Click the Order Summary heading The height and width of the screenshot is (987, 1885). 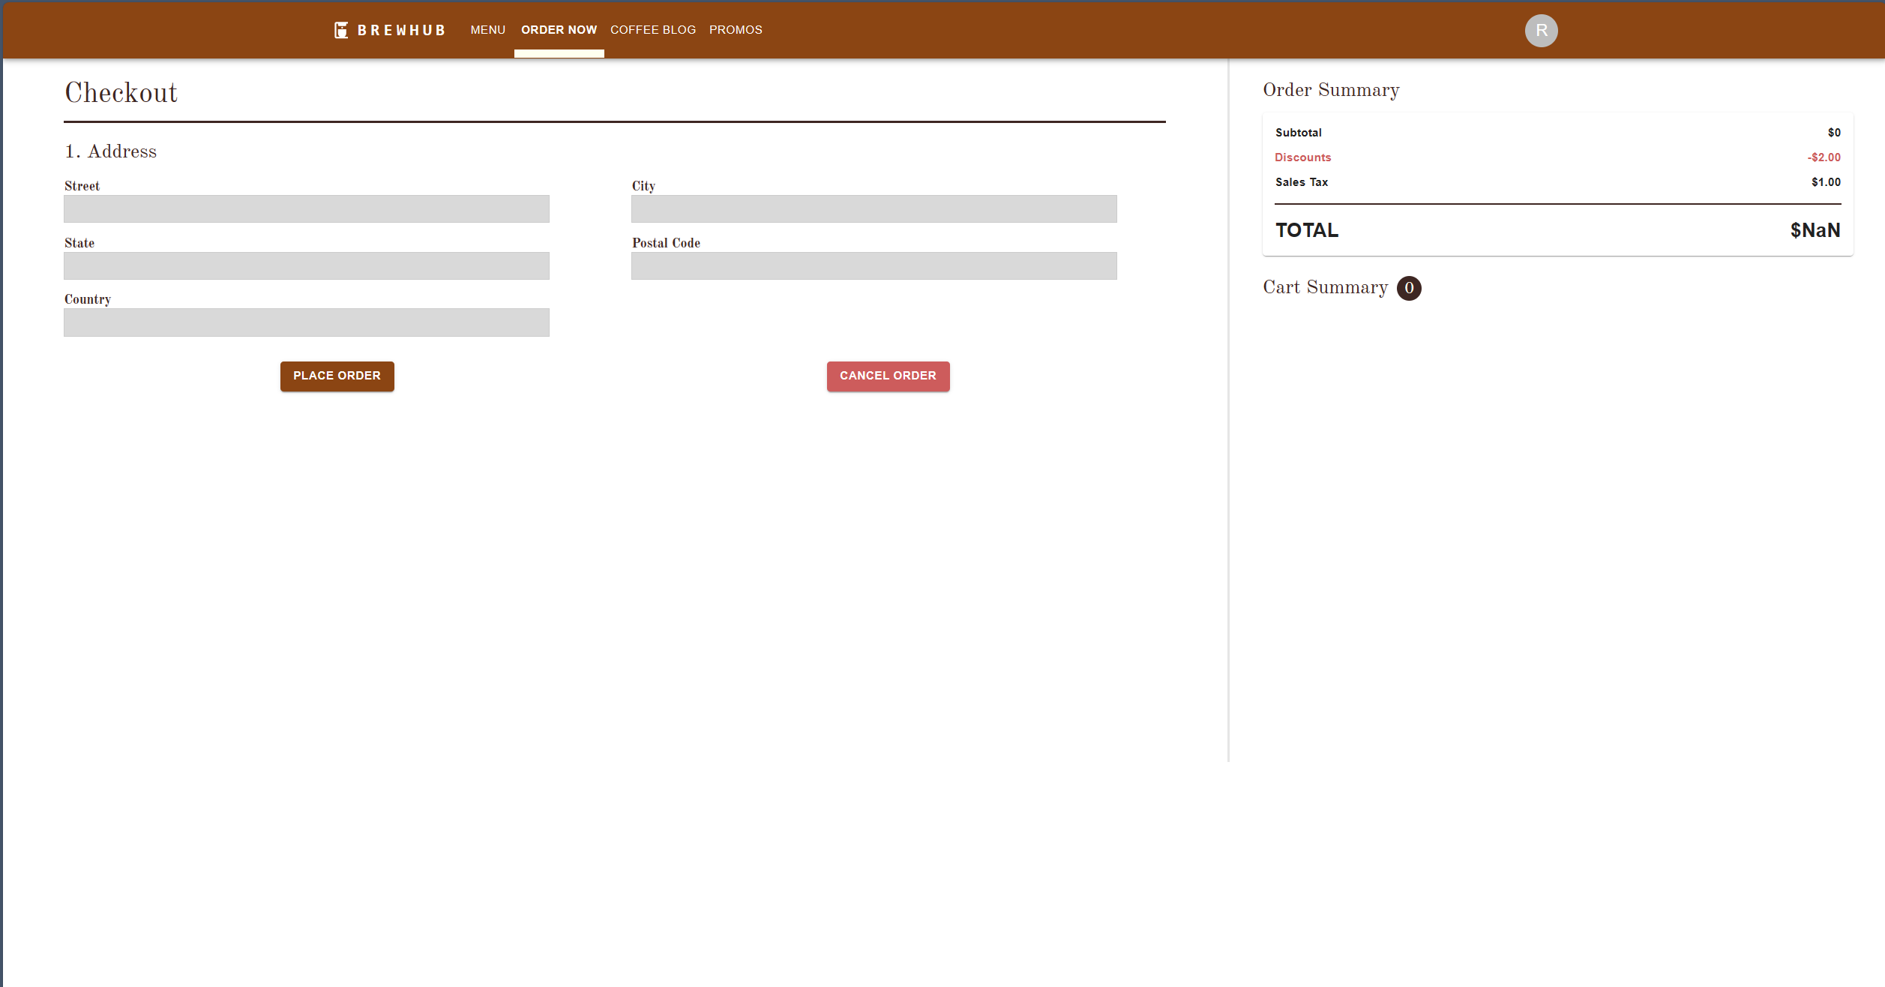1331,90
